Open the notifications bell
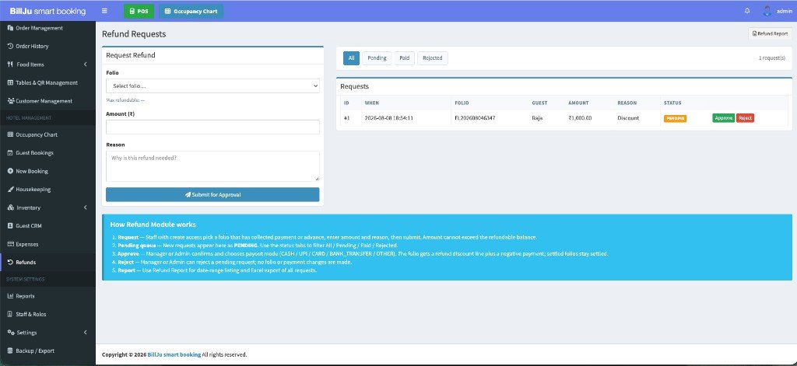Screen dimensions: 797x366 point(746,11)
